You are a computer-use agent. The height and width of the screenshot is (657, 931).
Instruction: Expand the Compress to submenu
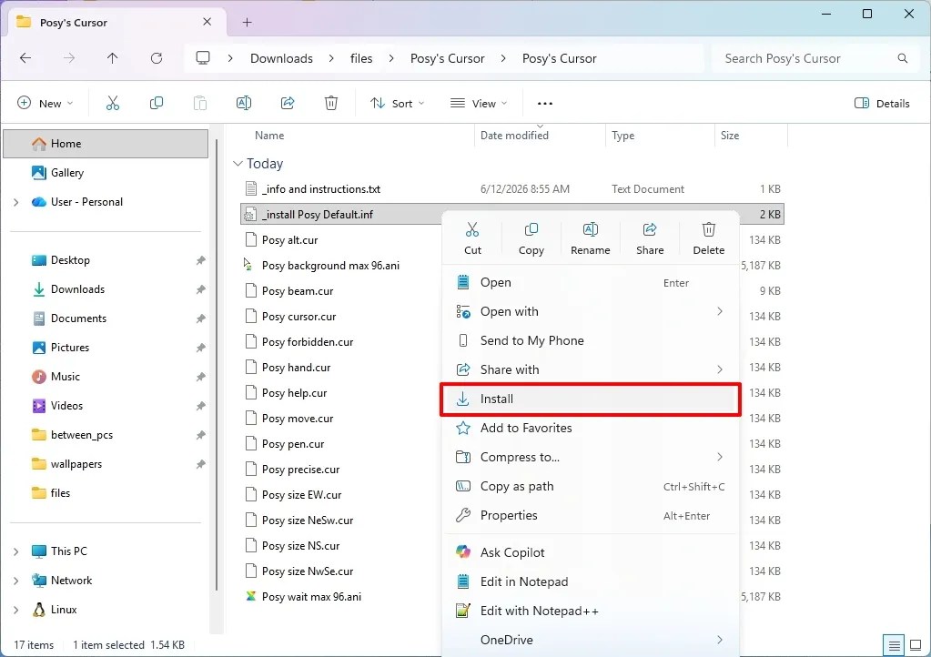[720, 457]
